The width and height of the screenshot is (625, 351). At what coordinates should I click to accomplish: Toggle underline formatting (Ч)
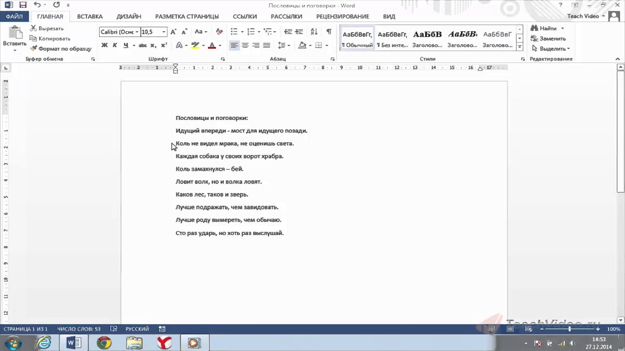pyautogui.click(x=125, y=45)
